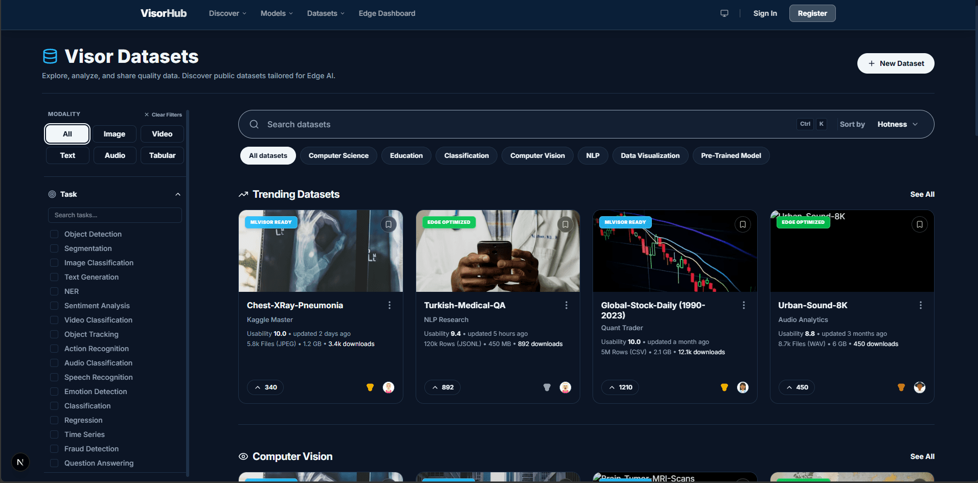Screen dimensions: 978x483
Task: Click the monitor icon in top bar
Action: pyautogui.click(x=724, y=13)
